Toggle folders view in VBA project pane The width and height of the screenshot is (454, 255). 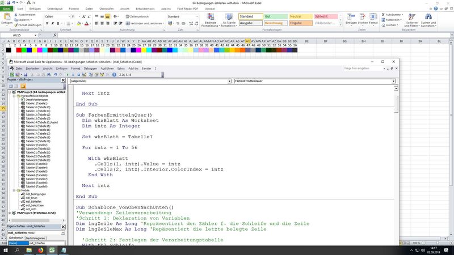point(23,86)
